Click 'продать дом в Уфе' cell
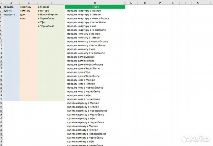213x146 pixels. pyautogui.click(x=95, y=72)
